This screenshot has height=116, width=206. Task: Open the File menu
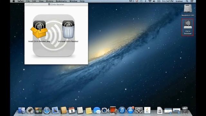click(x=28, y=1)
